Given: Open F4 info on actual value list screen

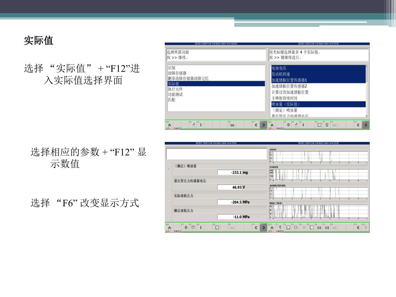Looking at the screenshot, I should click(303, 125).
